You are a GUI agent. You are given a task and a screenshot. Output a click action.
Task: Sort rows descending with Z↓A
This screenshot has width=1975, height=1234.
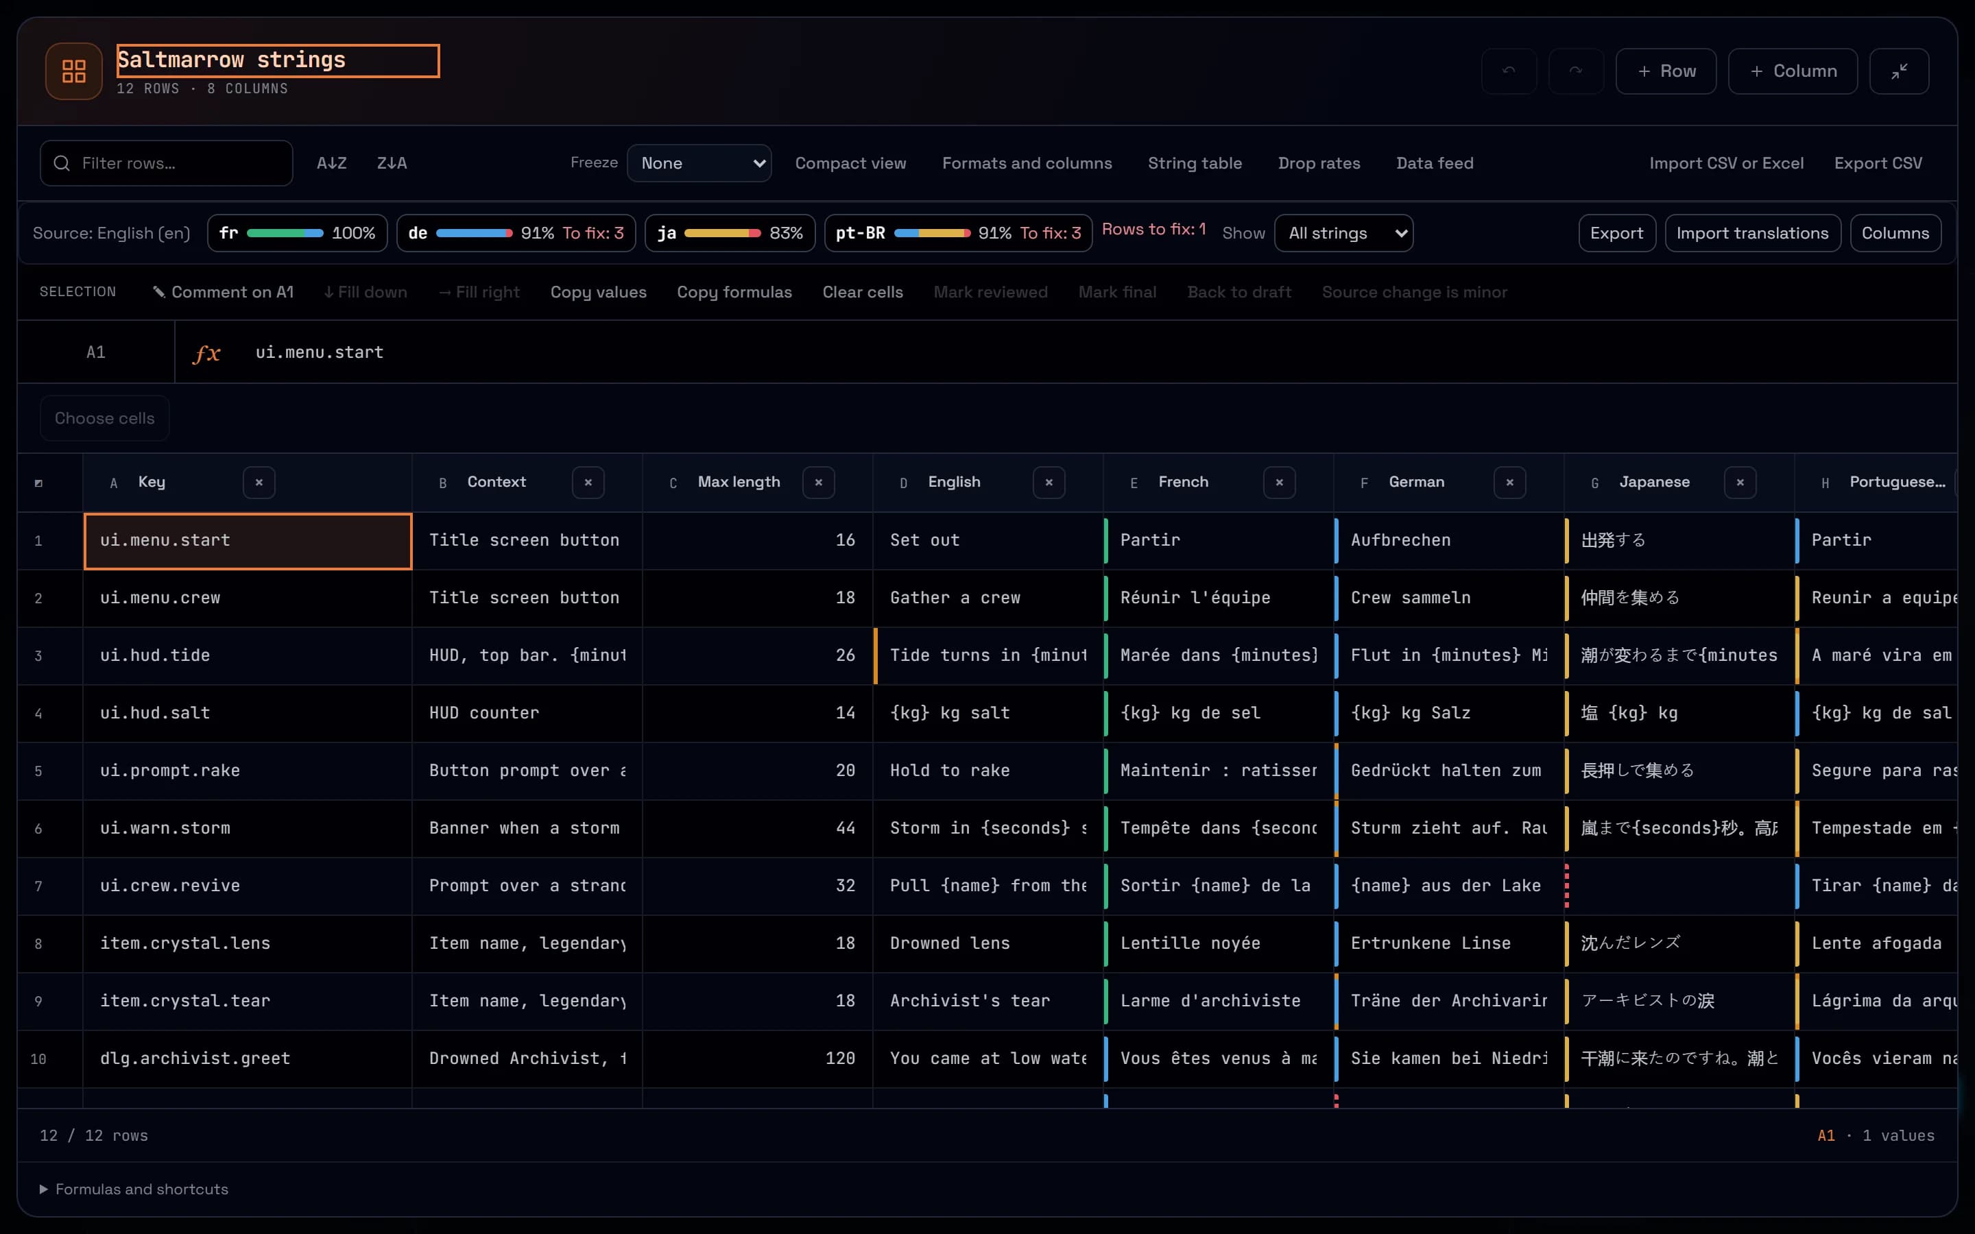pos(392,163)
